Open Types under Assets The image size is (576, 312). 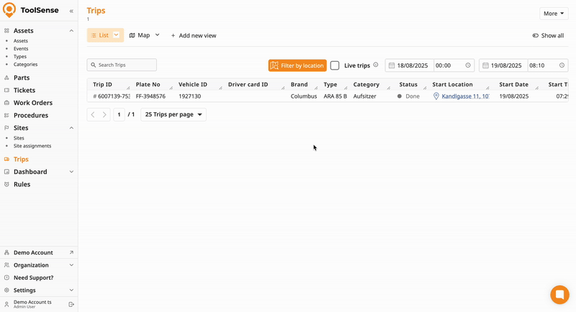click(20, 57)
